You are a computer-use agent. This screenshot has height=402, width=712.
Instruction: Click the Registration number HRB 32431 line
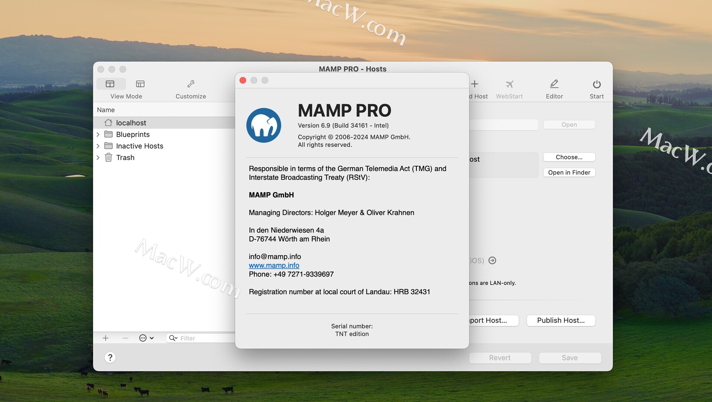[x=339, y=292]
